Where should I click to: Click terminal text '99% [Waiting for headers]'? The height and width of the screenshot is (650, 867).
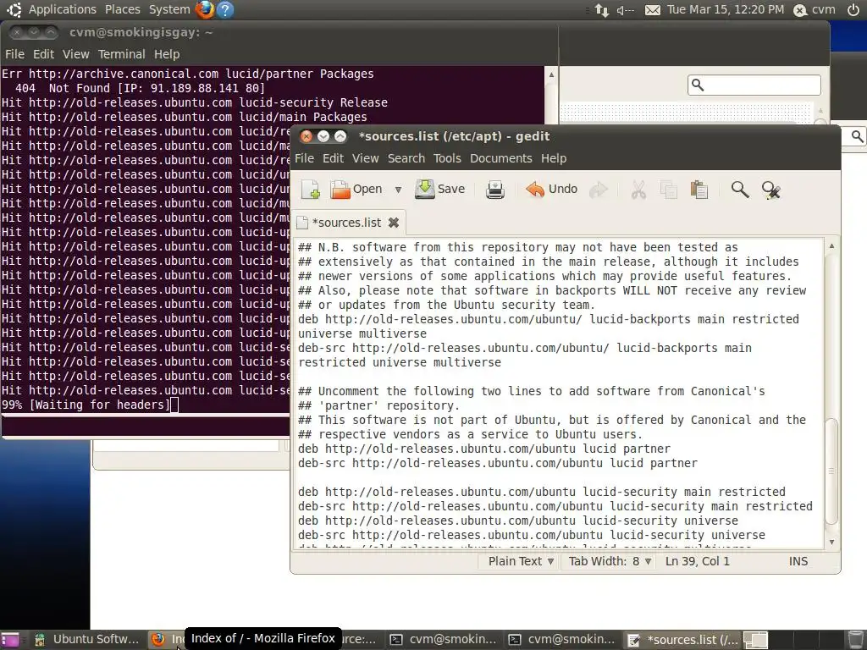click(86, 405)
